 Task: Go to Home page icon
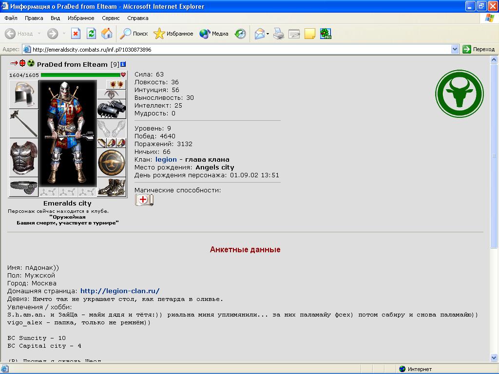point(107,34)
